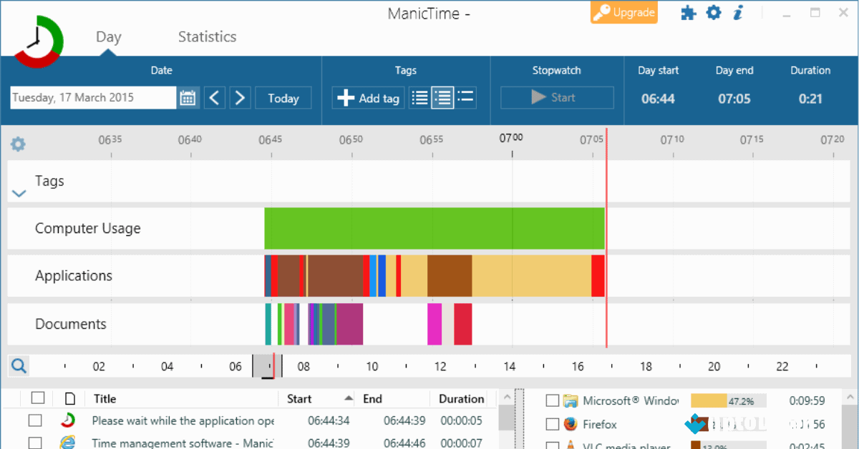Go to next day arrow

click(240, 98)
